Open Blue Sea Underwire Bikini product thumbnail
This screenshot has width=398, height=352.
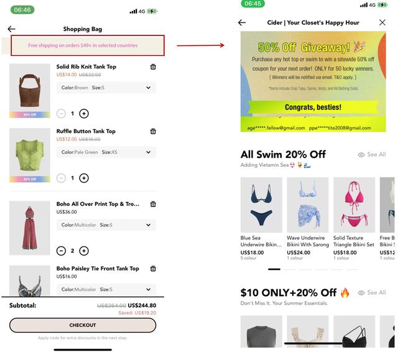pyautogui.click(x=261, y=205)
